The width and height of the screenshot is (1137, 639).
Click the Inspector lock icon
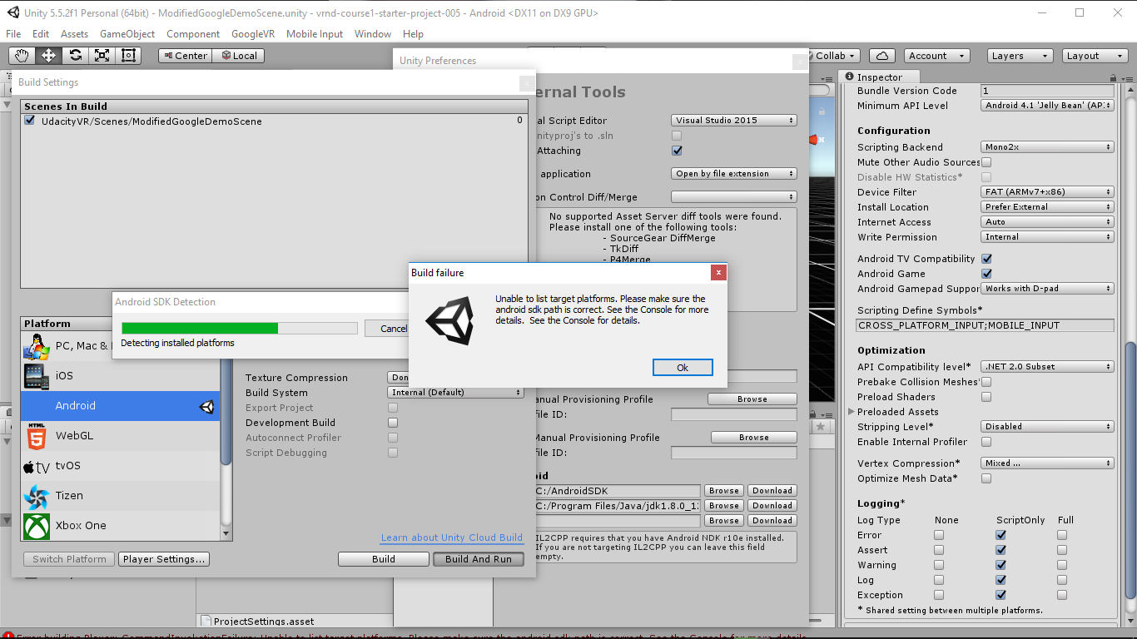coord(1111,77)
